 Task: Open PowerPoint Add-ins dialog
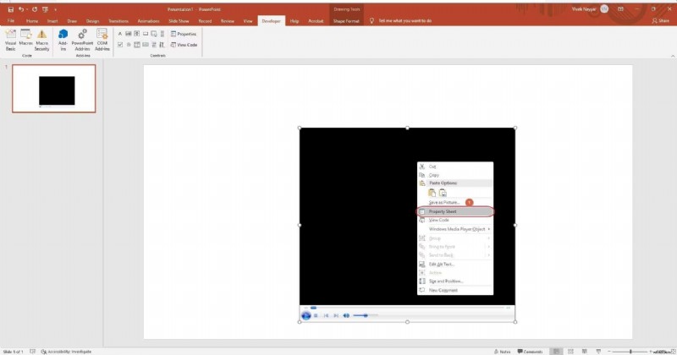tap(82, 40)
